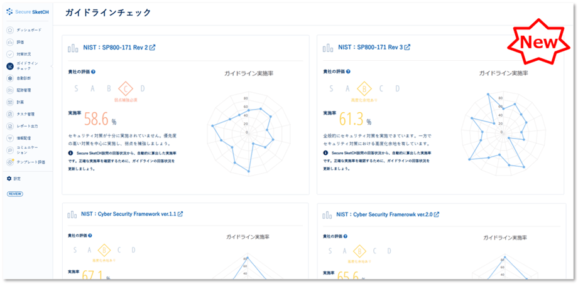Click highlighted grade B in SP800-171 Rev 3 card
Viewport: 578px width, 284px height.
tap(364, 88)
